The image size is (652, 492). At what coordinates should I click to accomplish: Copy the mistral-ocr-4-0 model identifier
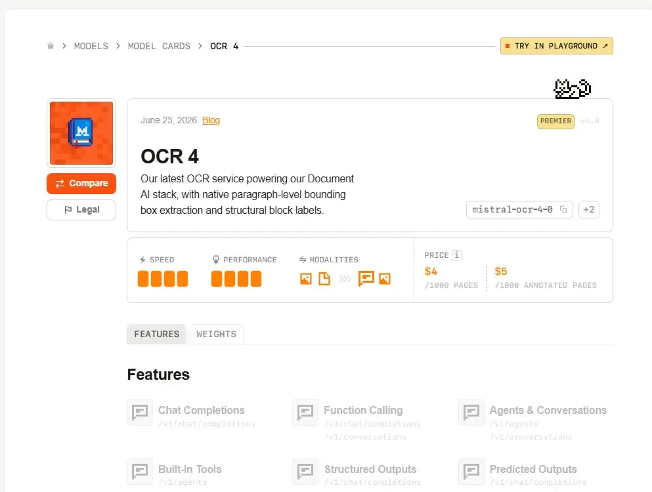coord(563,209)
